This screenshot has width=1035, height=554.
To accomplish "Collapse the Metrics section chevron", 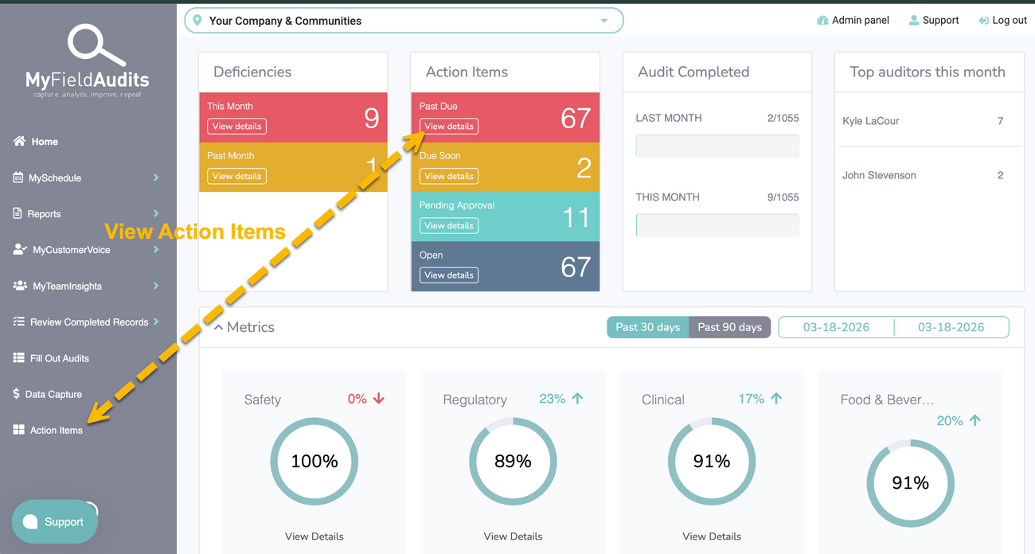I will point(218,327).
